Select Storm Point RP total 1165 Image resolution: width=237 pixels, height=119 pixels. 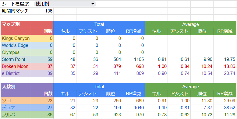point(133,59)
